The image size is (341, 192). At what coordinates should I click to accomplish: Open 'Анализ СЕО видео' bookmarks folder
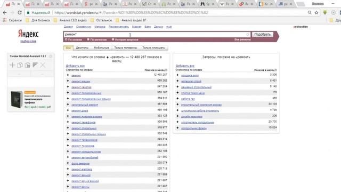[x=70, y=20]
